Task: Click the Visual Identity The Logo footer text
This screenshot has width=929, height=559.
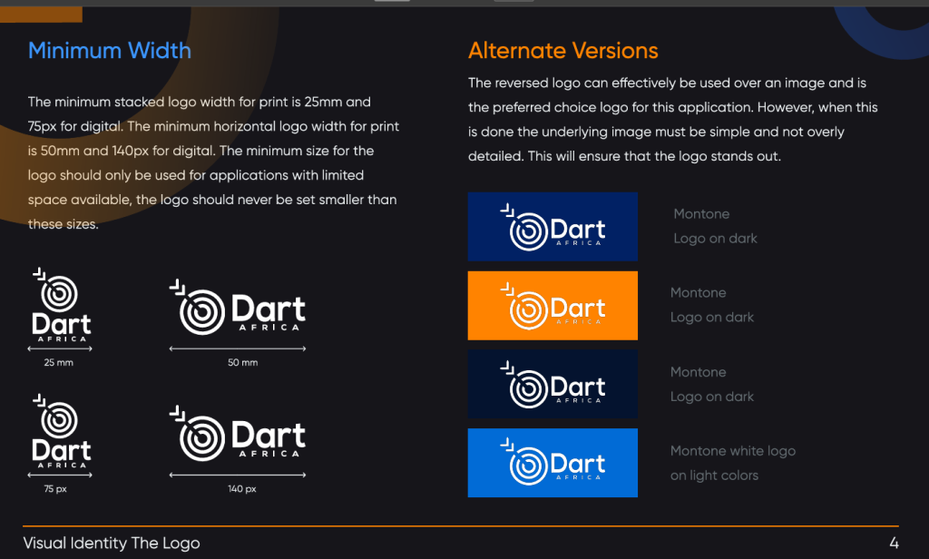Action: pyautogui.click(x=112, y=543)
